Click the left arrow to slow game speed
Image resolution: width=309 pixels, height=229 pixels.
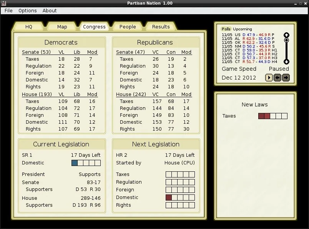pyautogui.click(x=277, y=78)
